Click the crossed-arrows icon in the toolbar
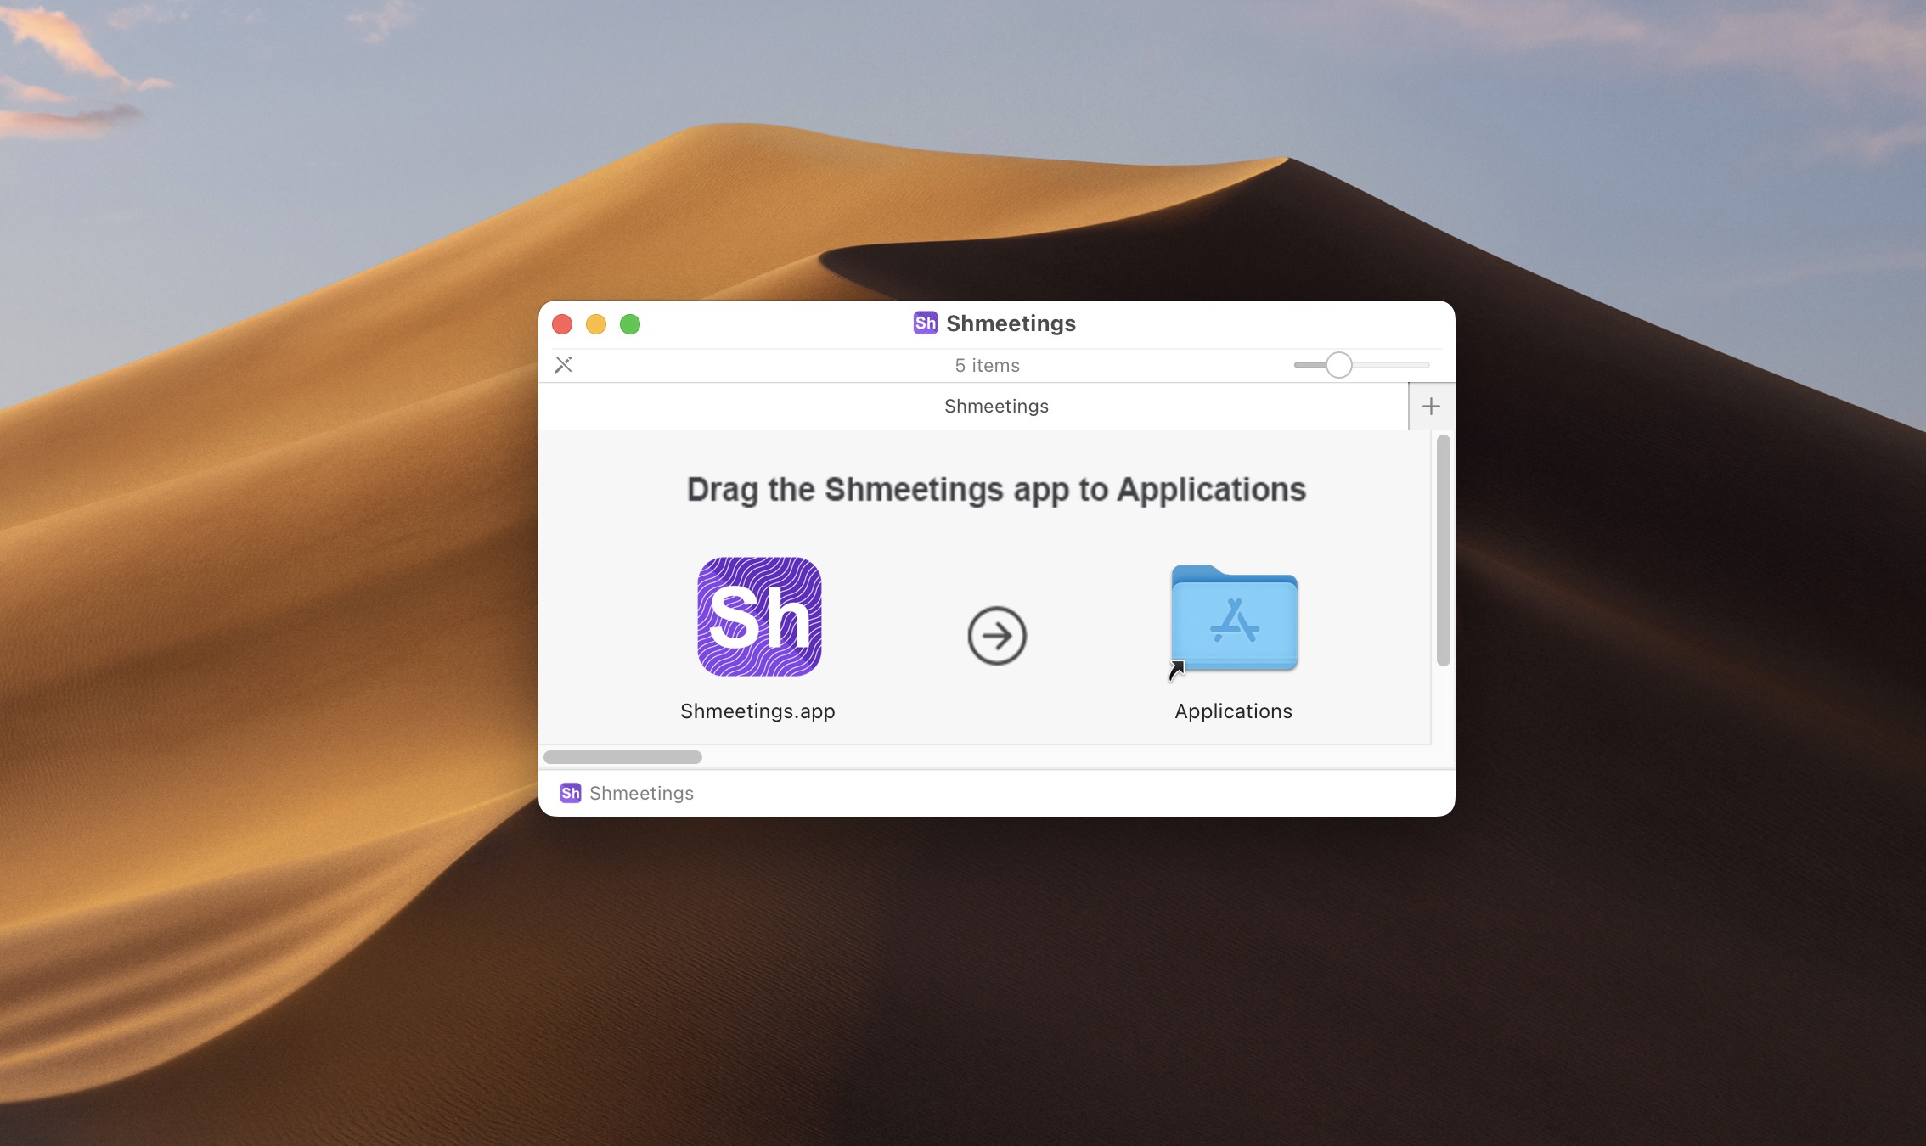1926x1146 pixels. tap(563, 365)
